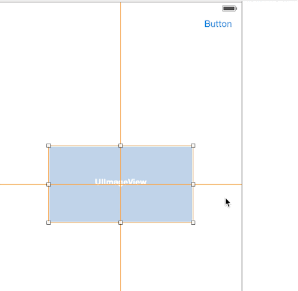Click the middle-left resize handle of UIImageView
Viewport: 298px width, 291px height.
[49, 184]
